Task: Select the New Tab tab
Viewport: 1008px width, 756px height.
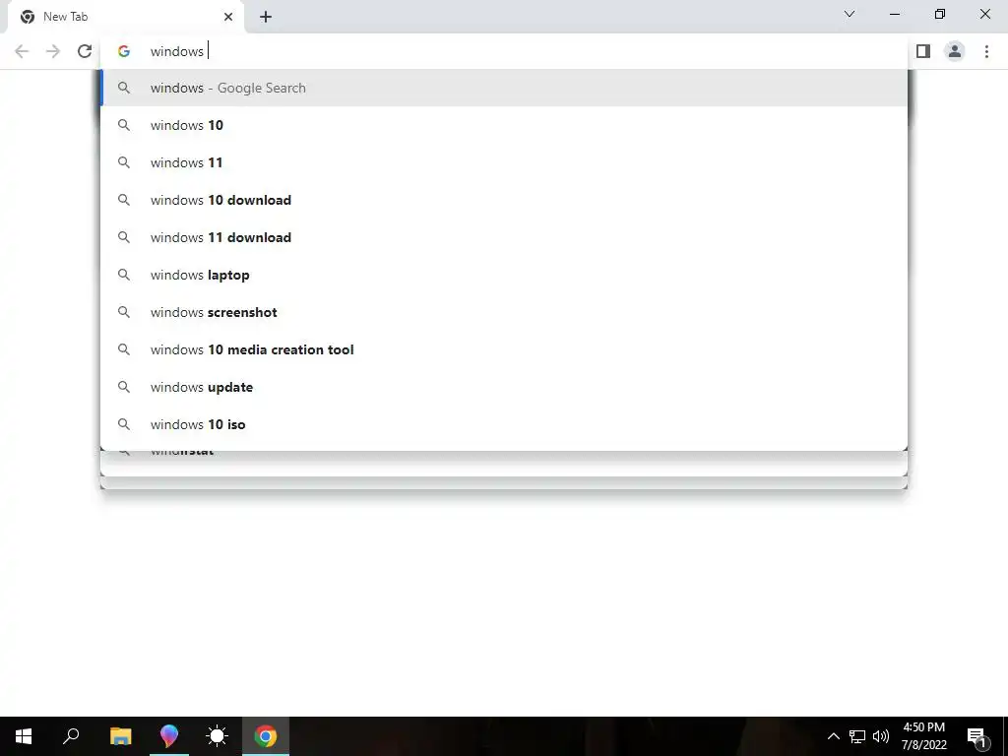Action: (x=126, y=17)
